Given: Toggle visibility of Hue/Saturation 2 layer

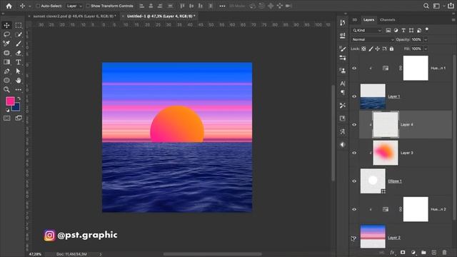Looking at the screenshot, I should [x=354, y=209].
